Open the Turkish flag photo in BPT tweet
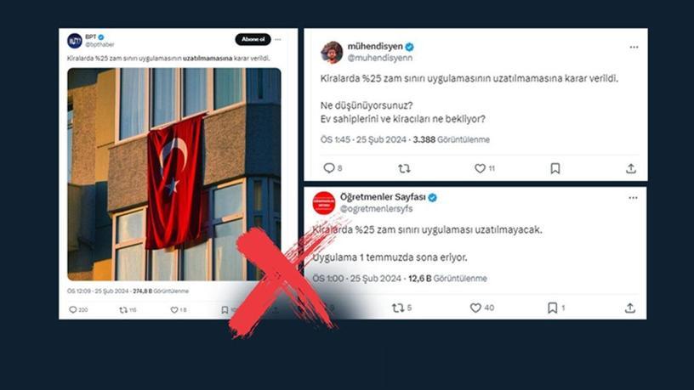 (174, 174)
